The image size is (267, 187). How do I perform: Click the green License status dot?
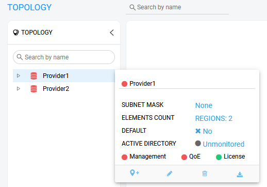219,157
